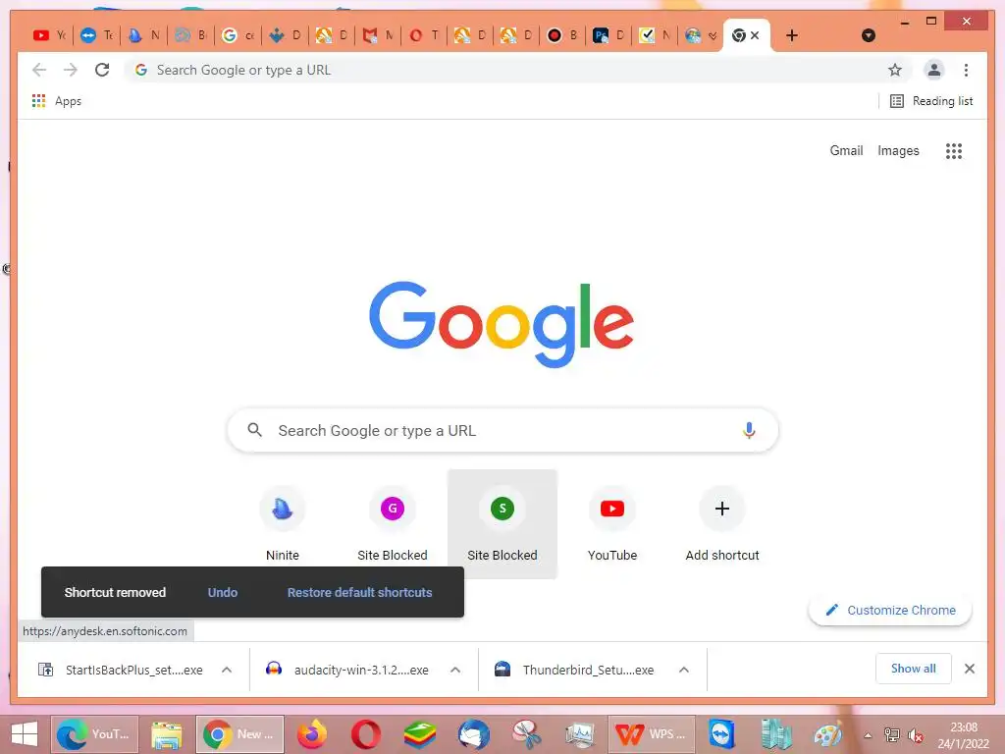Open the tab search dropdown arrow
1005x754 pixels.
tap(869, 35)
